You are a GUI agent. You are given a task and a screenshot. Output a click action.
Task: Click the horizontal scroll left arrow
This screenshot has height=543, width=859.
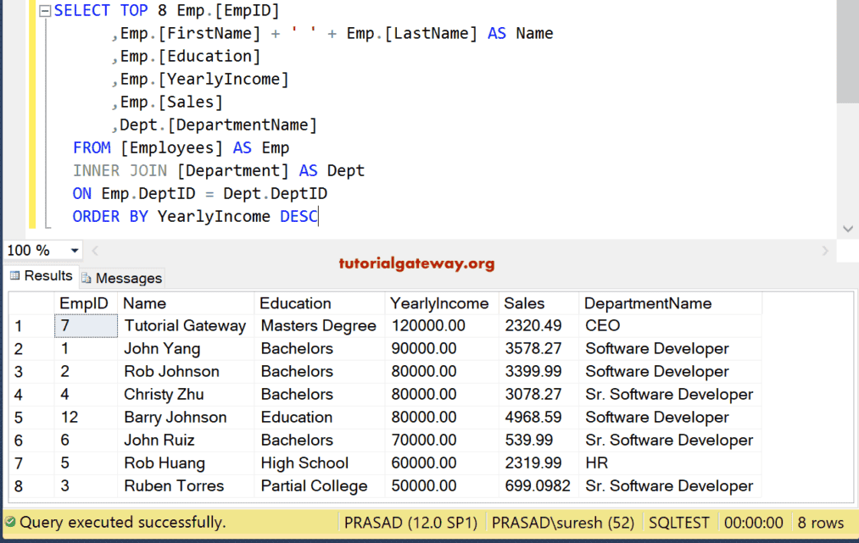click(95, 251)
